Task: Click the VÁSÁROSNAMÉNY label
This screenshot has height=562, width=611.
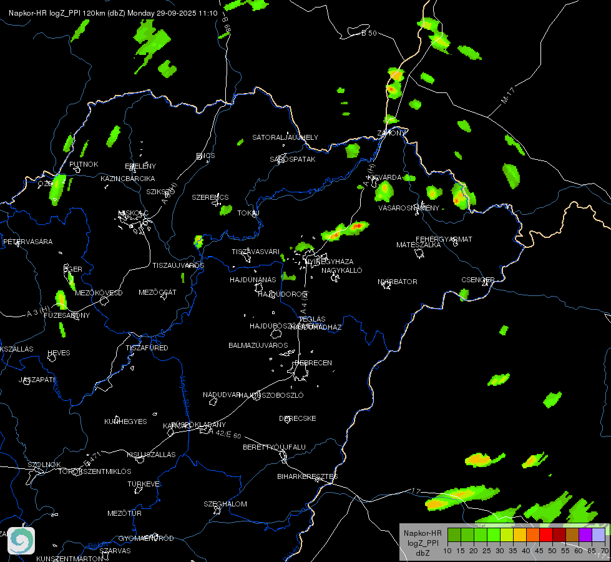Action: coord(409,208)
